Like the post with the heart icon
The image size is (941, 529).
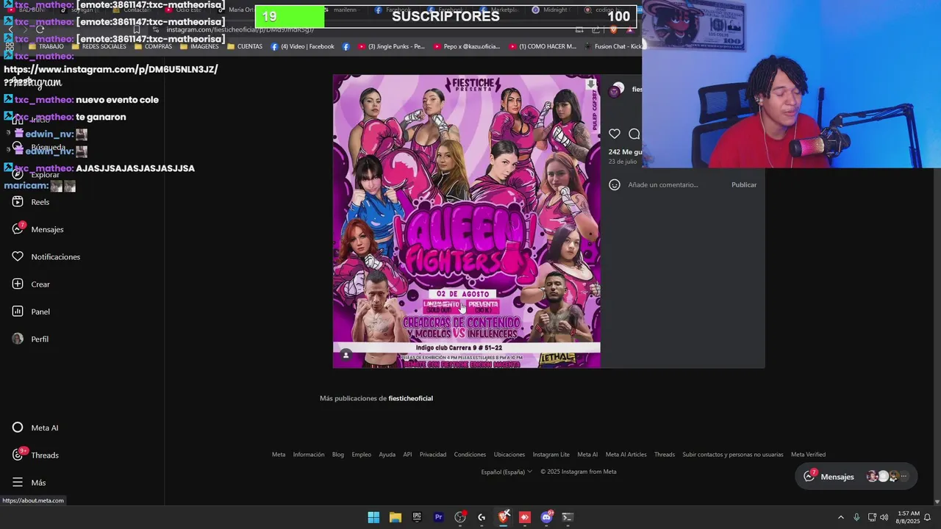tap(615, 134)
